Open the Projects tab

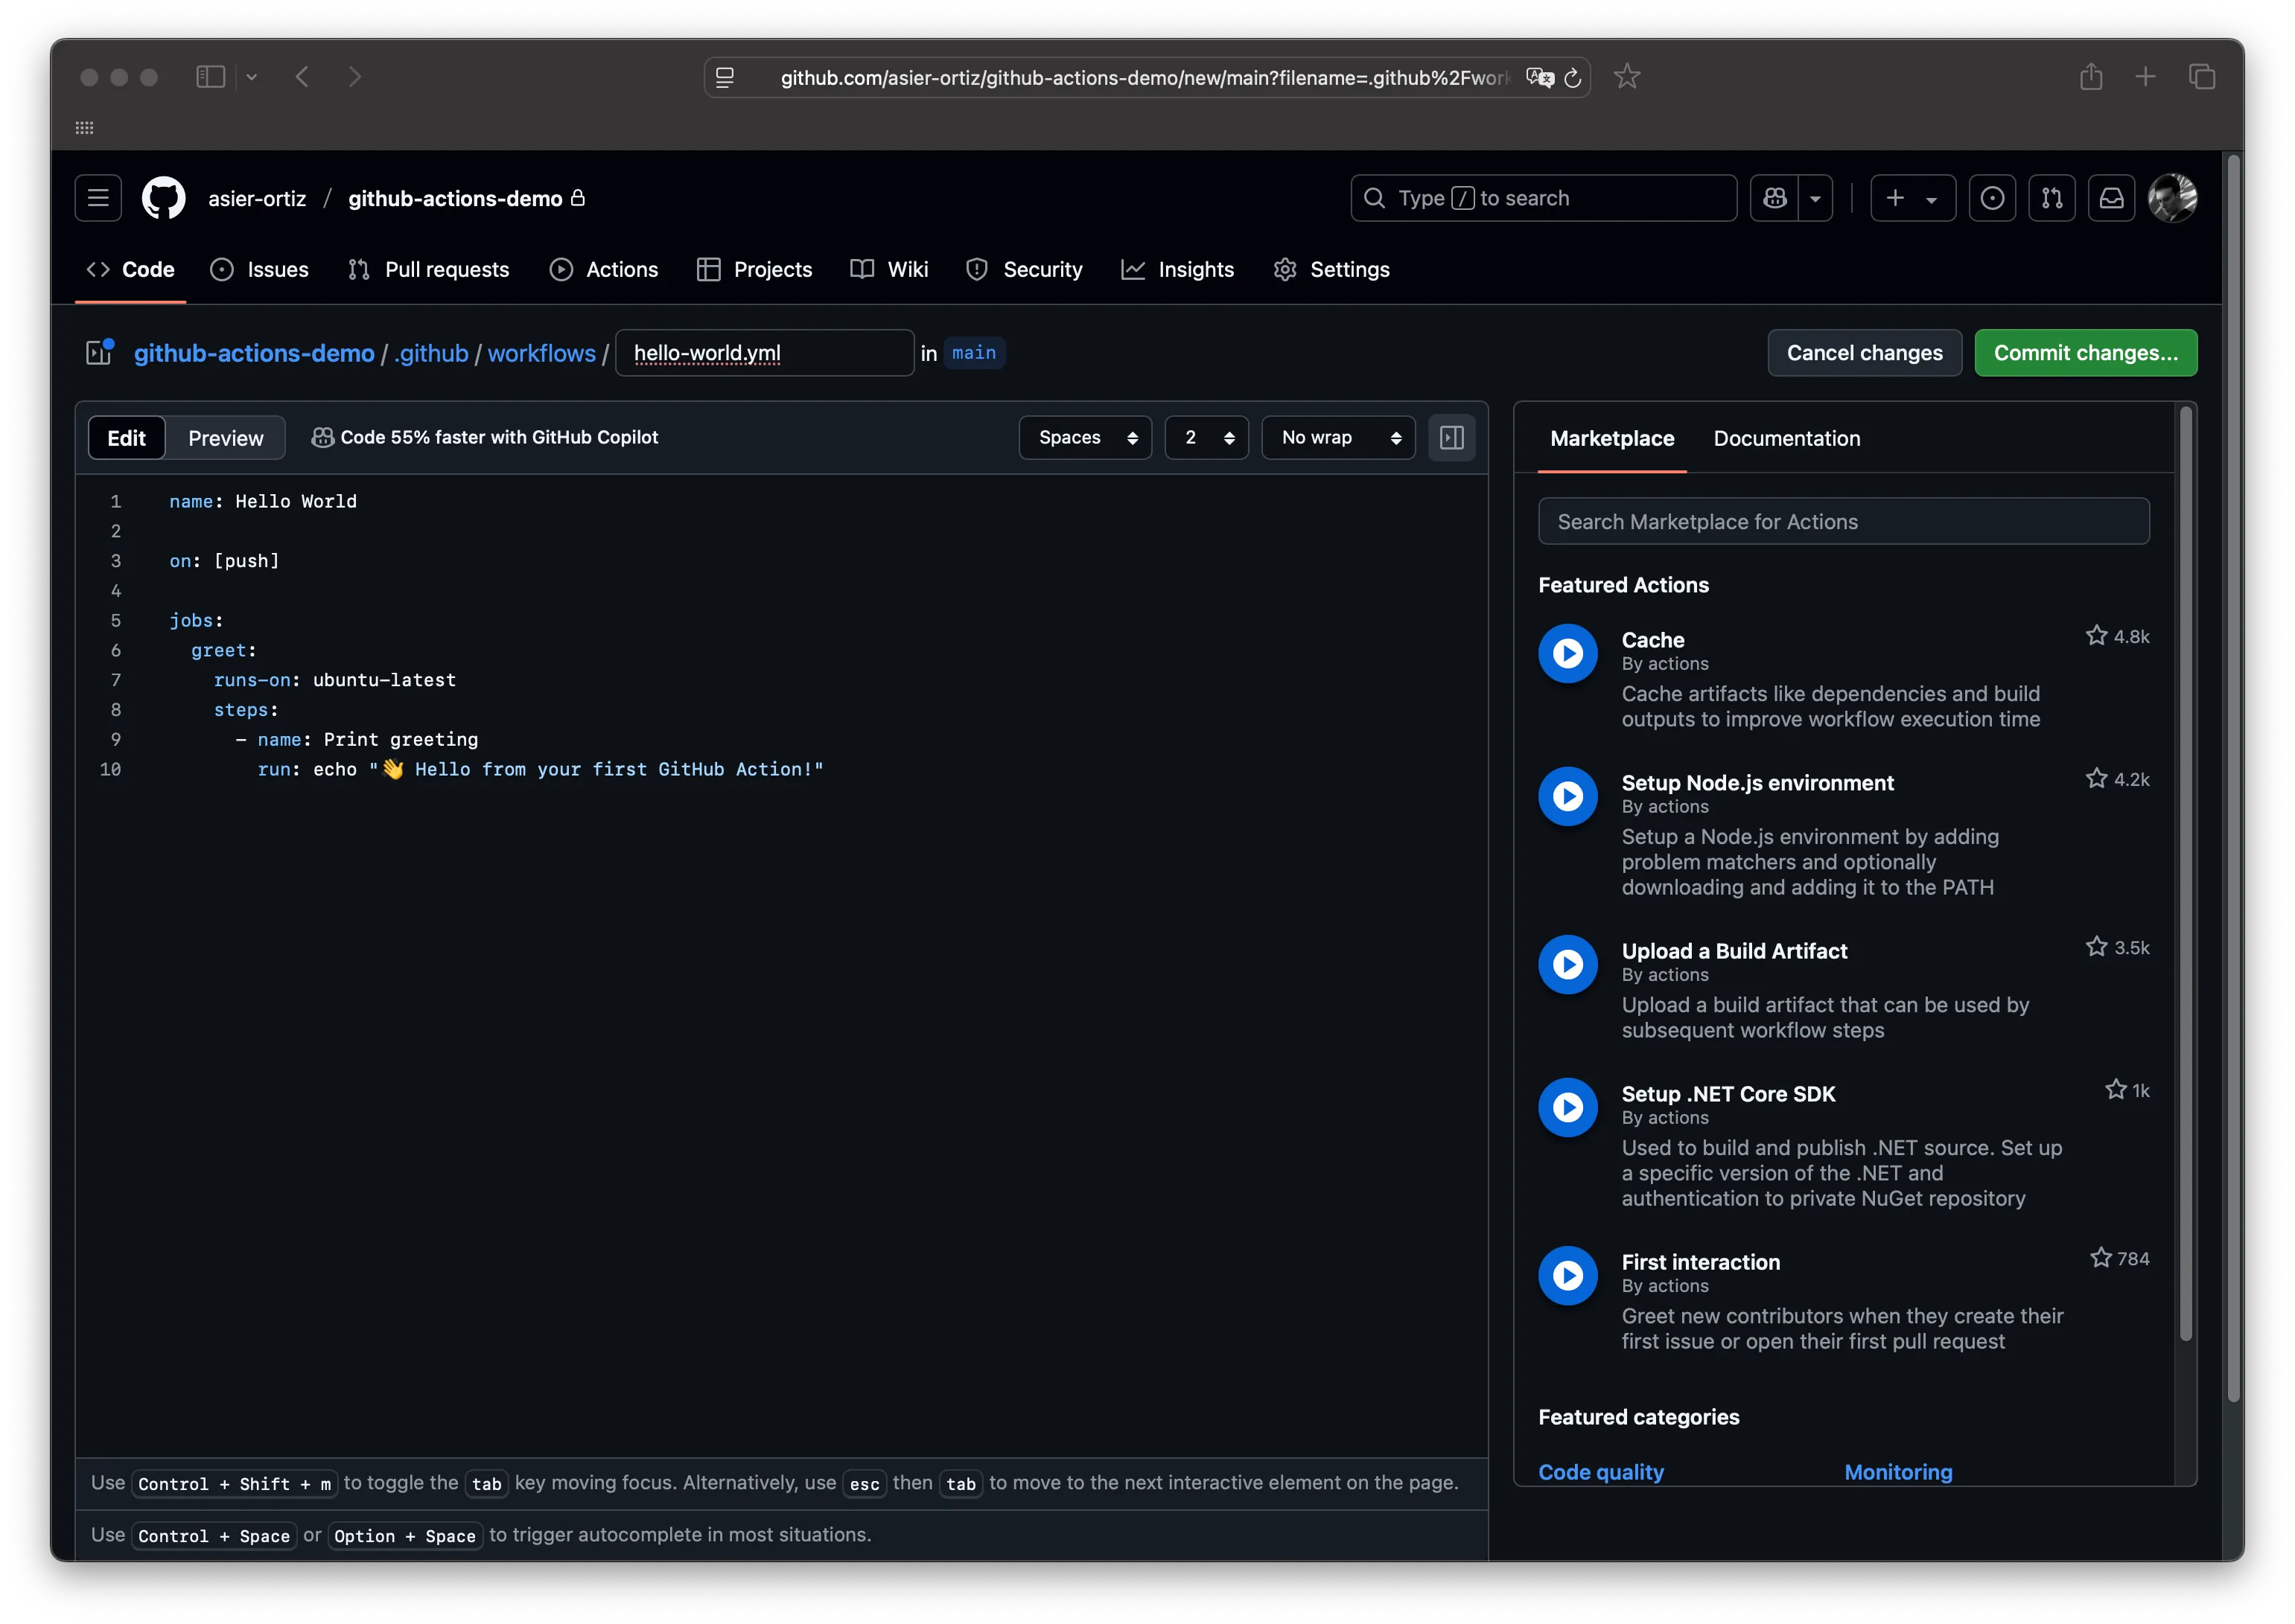[x=754, y=269]
